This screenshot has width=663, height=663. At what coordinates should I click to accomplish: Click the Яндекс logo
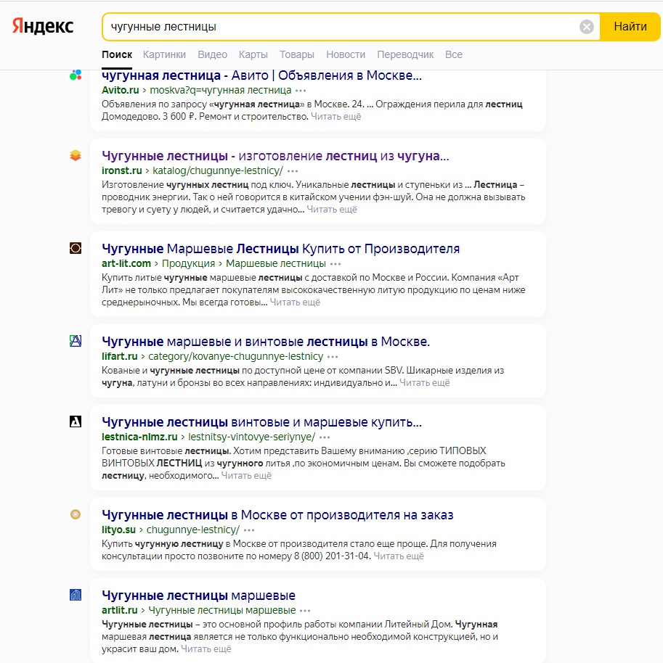43,26
